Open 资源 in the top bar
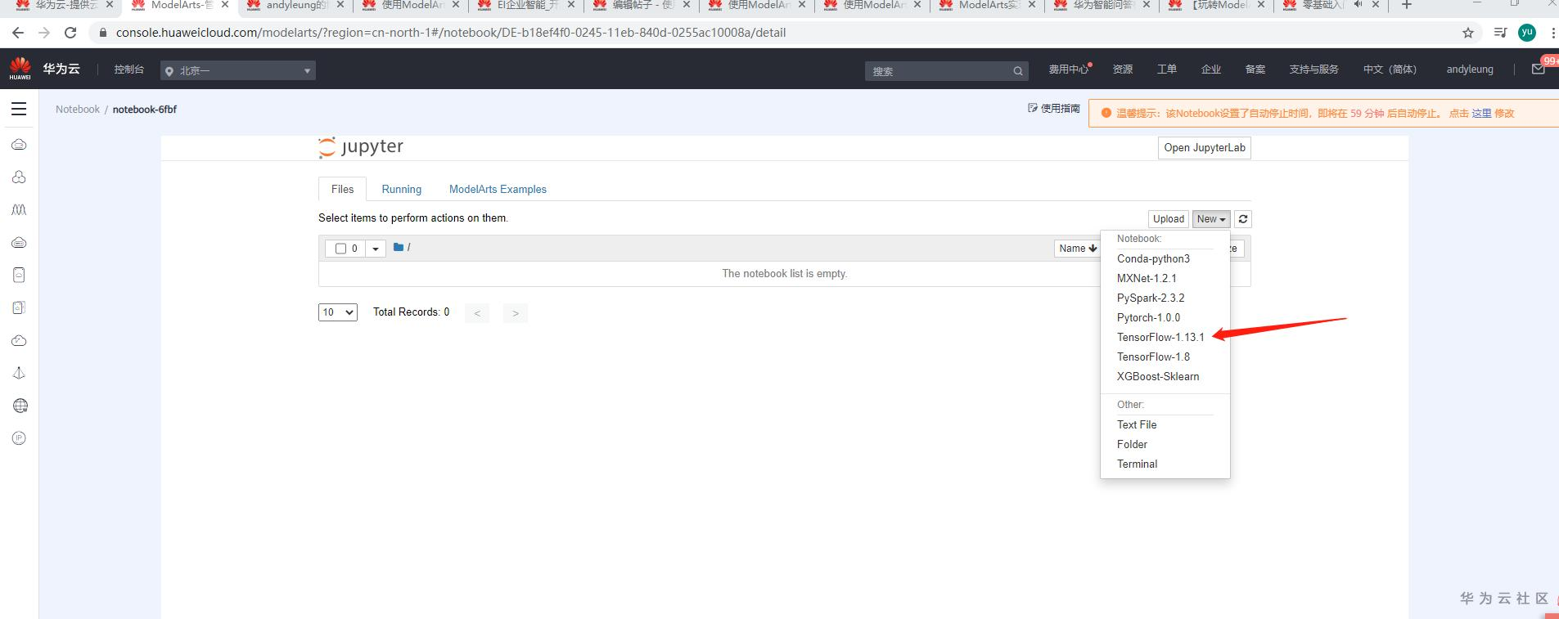The height and width of the screenshot is (619, 1559). [1123, 70]
